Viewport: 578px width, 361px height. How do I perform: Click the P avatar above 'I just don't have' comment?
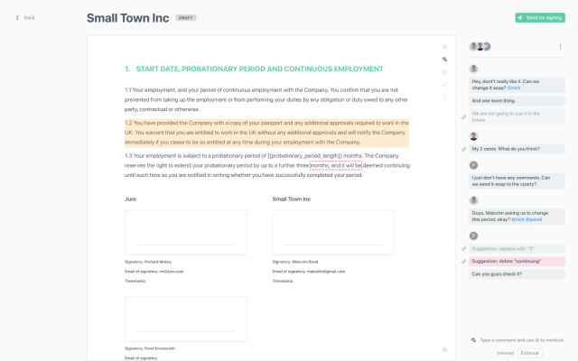[x=473, y=165]
